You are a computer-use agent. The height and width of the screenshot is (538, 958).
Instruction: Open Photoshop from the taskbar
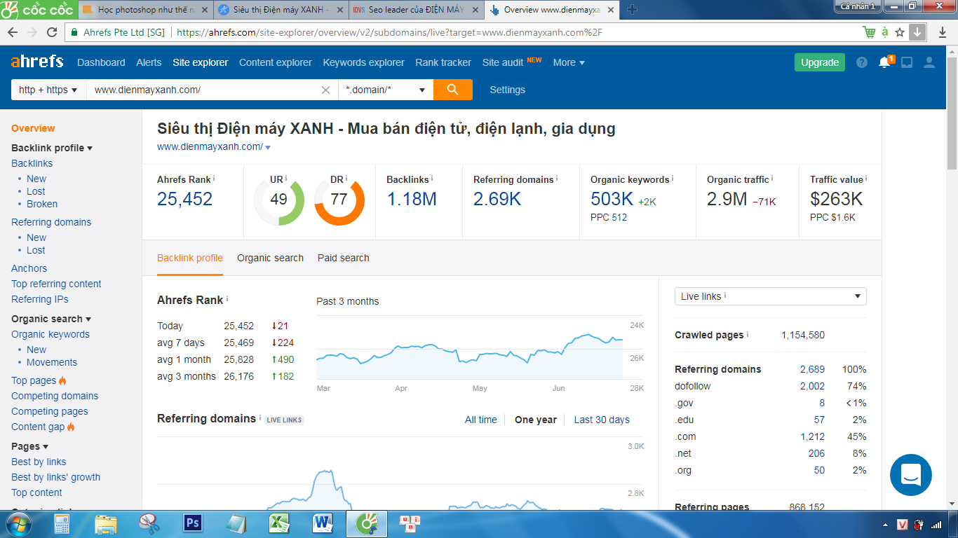[191, 523]
